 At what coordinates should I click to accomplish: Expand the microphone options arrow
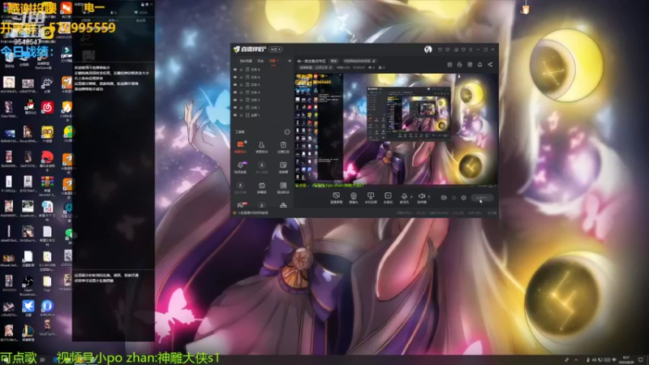[411, 197]
